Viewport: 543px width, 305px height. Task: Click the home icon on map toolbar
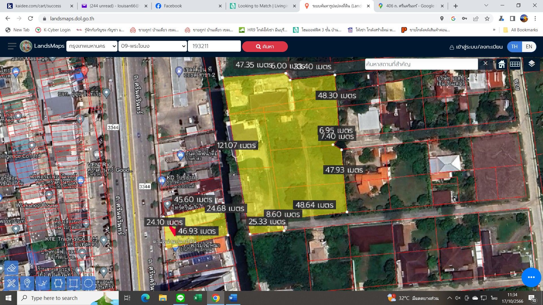pyautogui.click(x=502, y=64)
